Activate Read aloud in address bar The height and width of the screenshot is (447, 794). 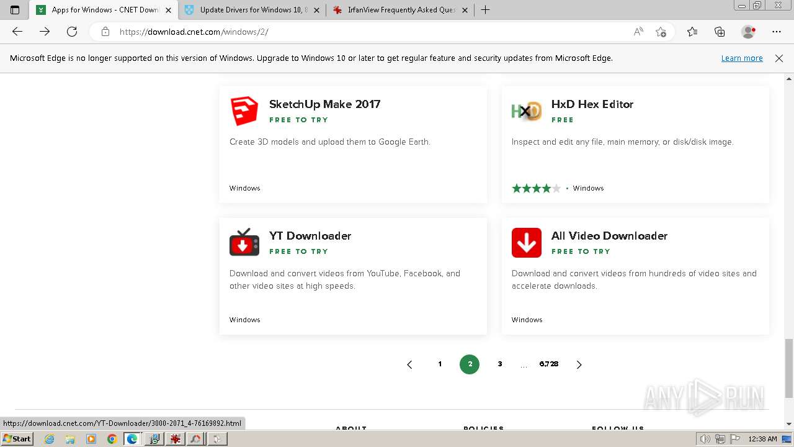tap(638, 32)
